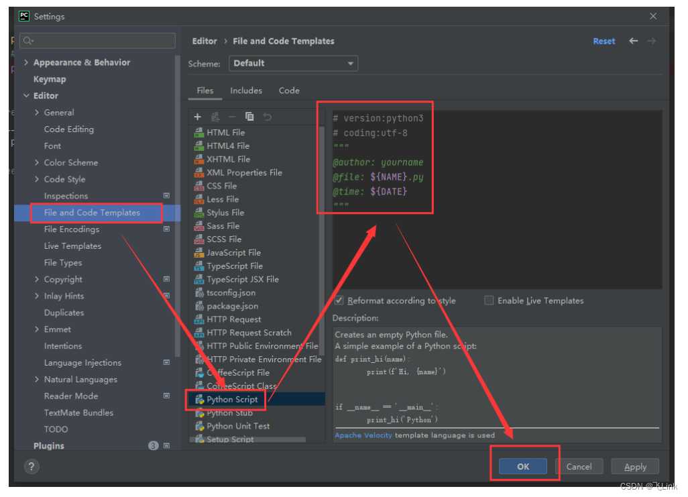Select the Stylus File template icon
Image resolution: width=688 pixels, height=497 pixels.
coord(199,213)
